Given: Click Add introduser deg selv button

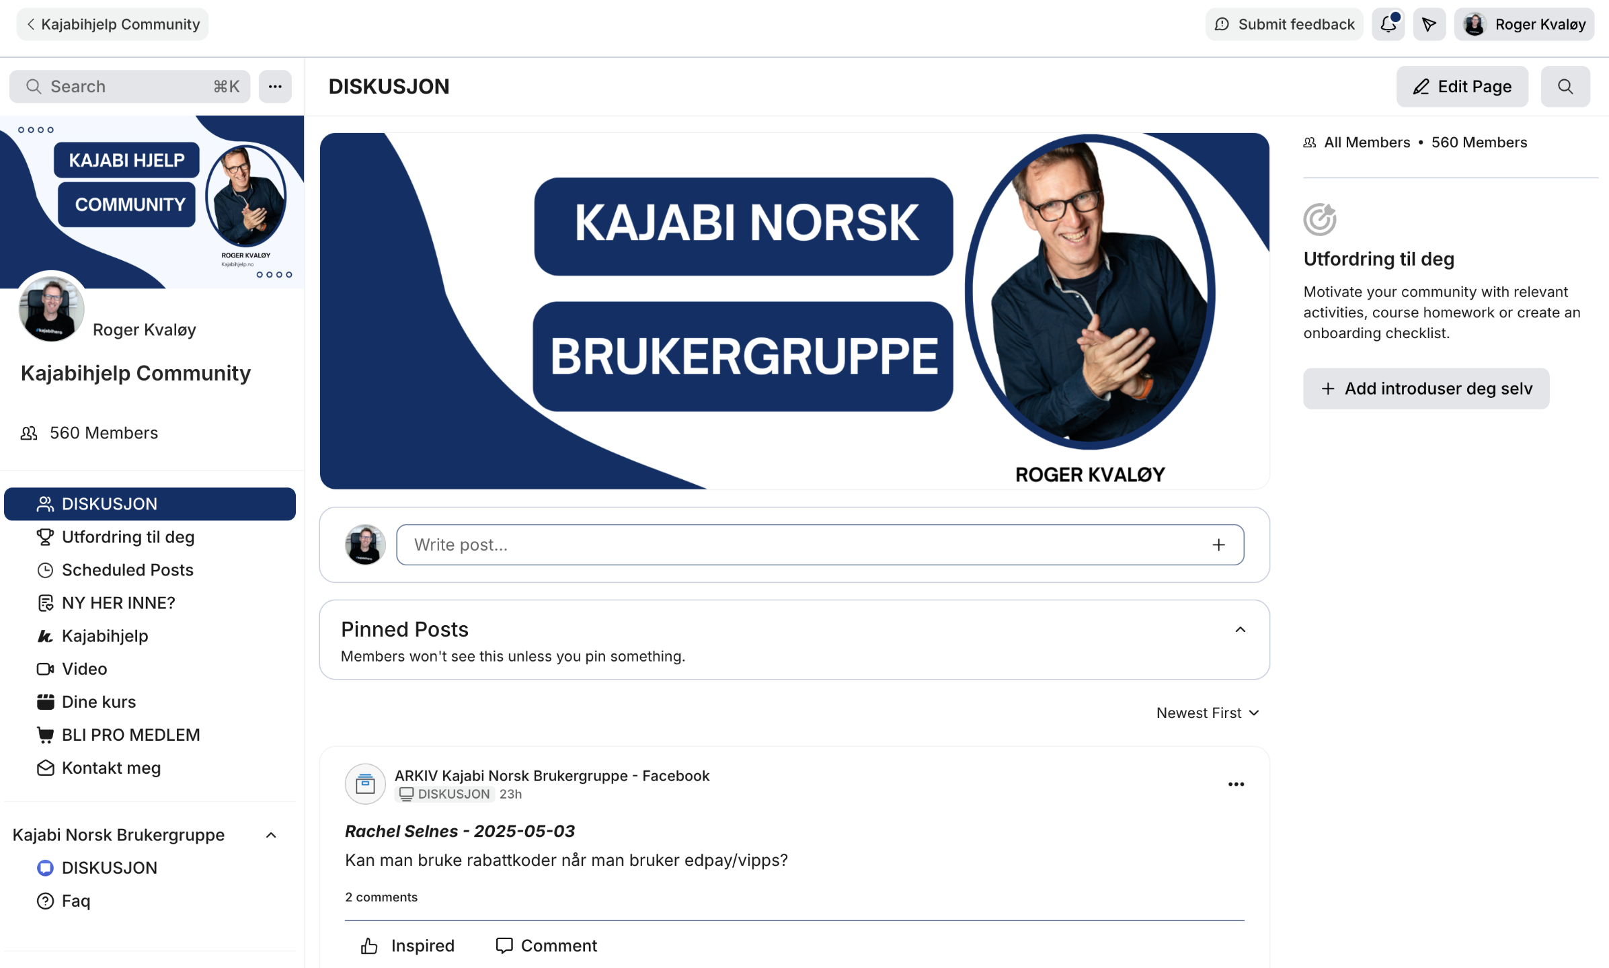Looking at the screenshot, I should click(x=1426, y=388).
